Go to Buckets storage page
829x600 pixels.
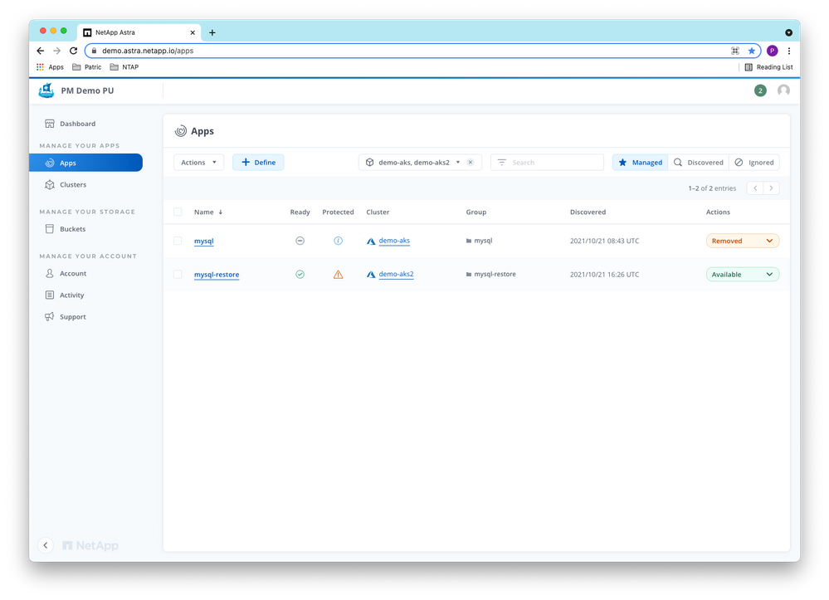(x=66, y=229)
